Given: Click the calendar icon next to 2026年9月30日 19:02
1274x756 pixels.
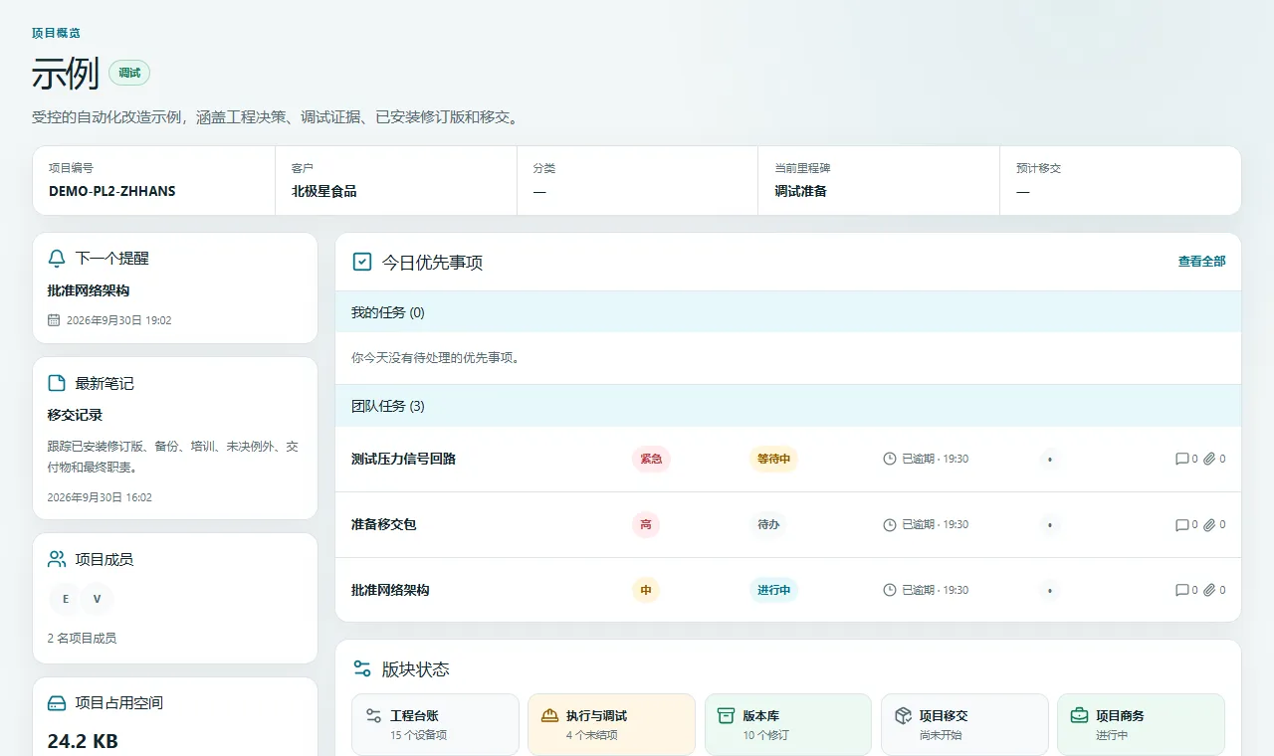Looking at the screenshot, I should click(x=54, y=320).
